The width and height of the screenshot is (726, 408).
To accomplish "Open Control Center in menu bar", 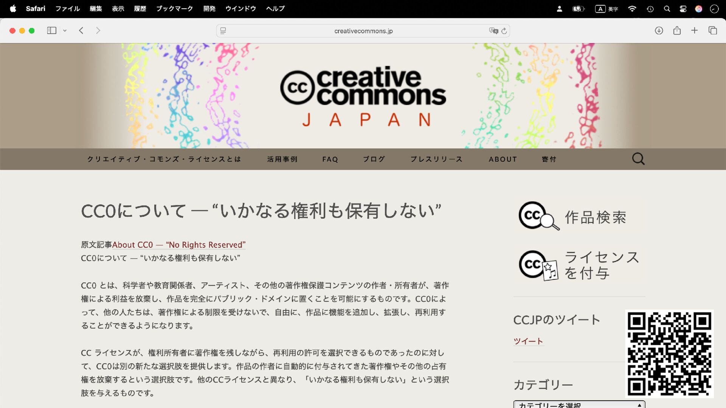I will pos(683,9).
